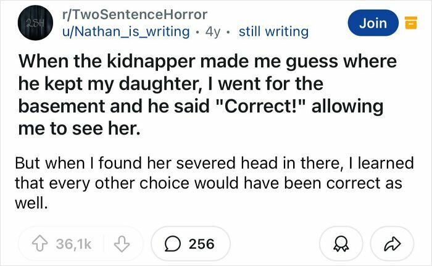Visit u/Nathan_is_writing's profile
Image resolution: width=432 pixels, height=266 pixels.
[x=122, y=31]
